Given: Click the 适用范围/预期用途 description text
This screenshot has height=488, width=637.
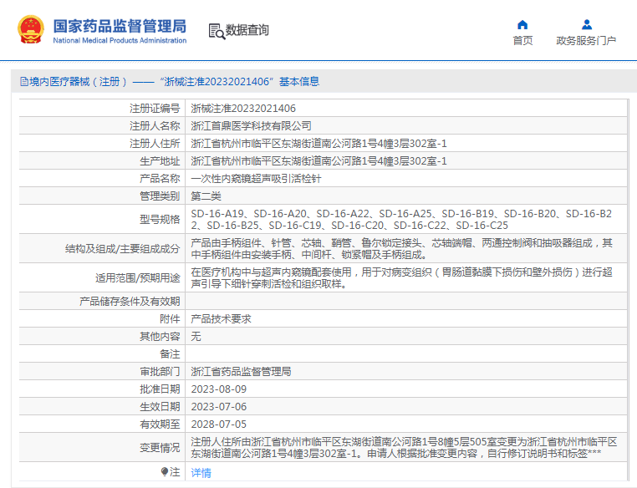Looking at the screenshot, I should coord(401,277).
